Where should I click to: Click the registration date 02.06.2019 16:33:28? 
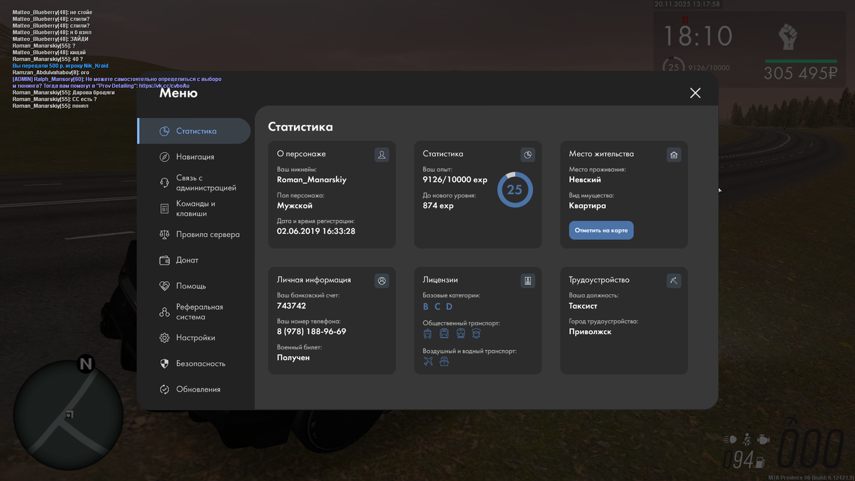click(x=316, y=231)
